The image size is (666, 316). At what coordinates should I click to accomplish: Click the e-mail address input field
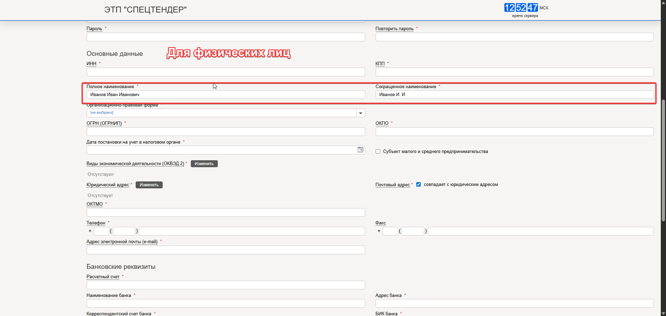click(x=225, y=250)
